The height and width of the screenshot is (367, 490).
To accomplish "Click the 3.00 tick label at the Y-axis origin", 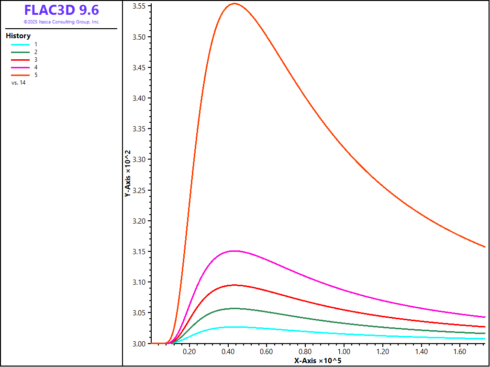I will [x=139, y=344].
